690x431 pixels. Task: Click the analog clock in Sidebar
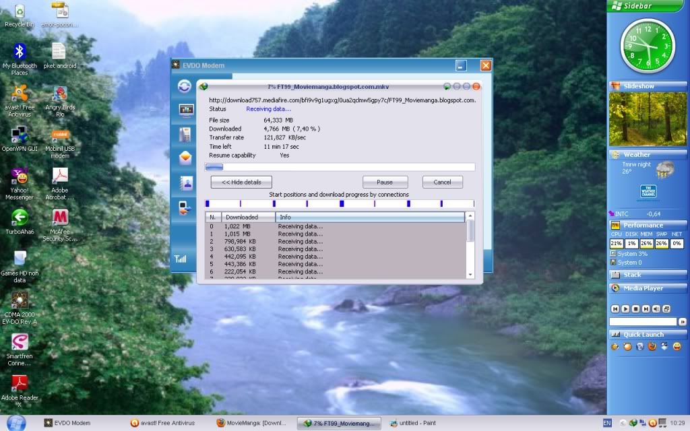pos(648,46)
